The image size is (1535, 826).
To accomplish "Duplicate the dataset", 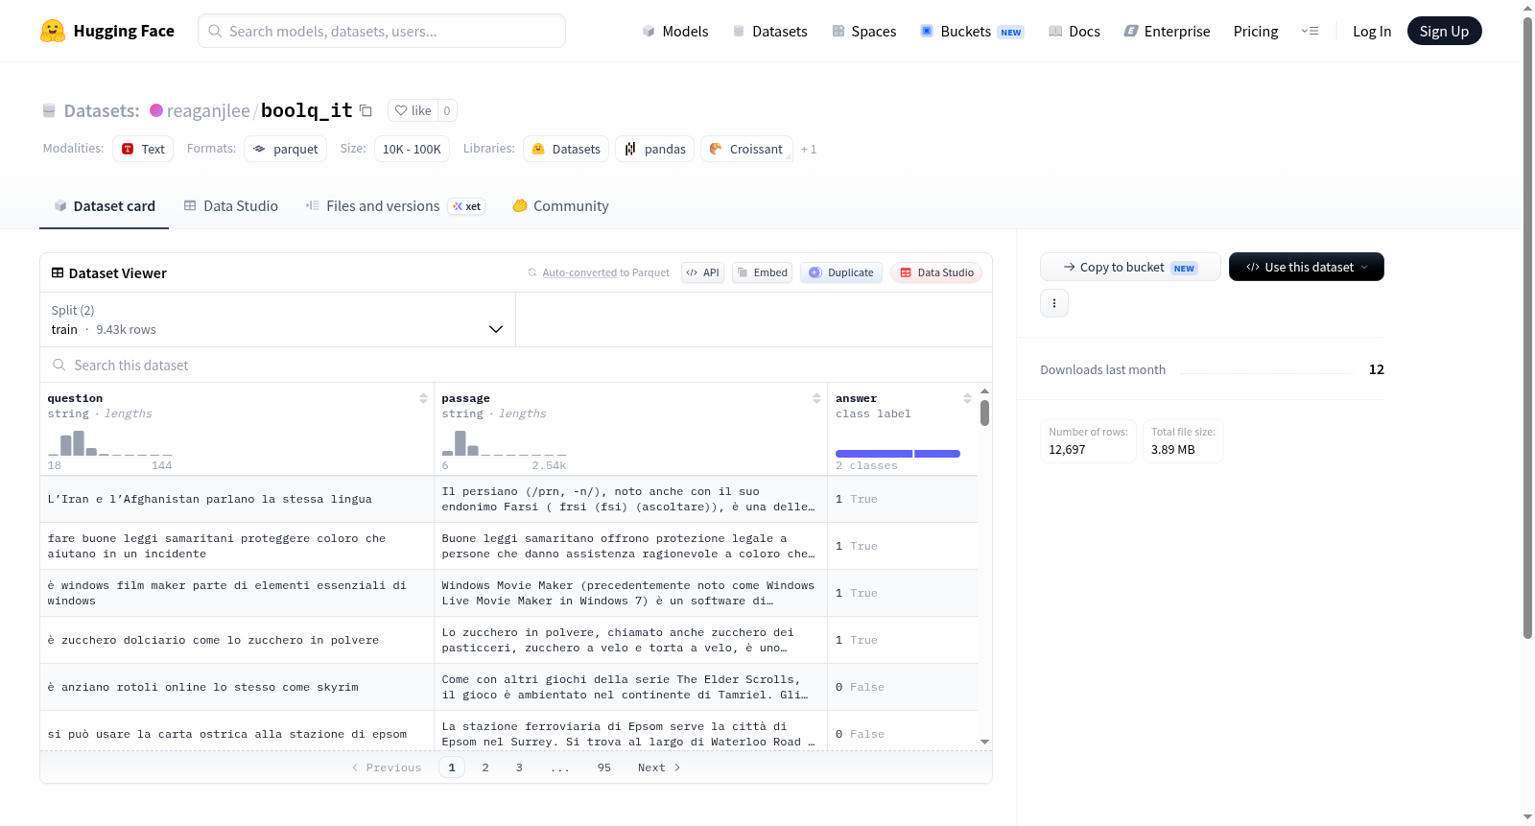I will tap(841, 272).
